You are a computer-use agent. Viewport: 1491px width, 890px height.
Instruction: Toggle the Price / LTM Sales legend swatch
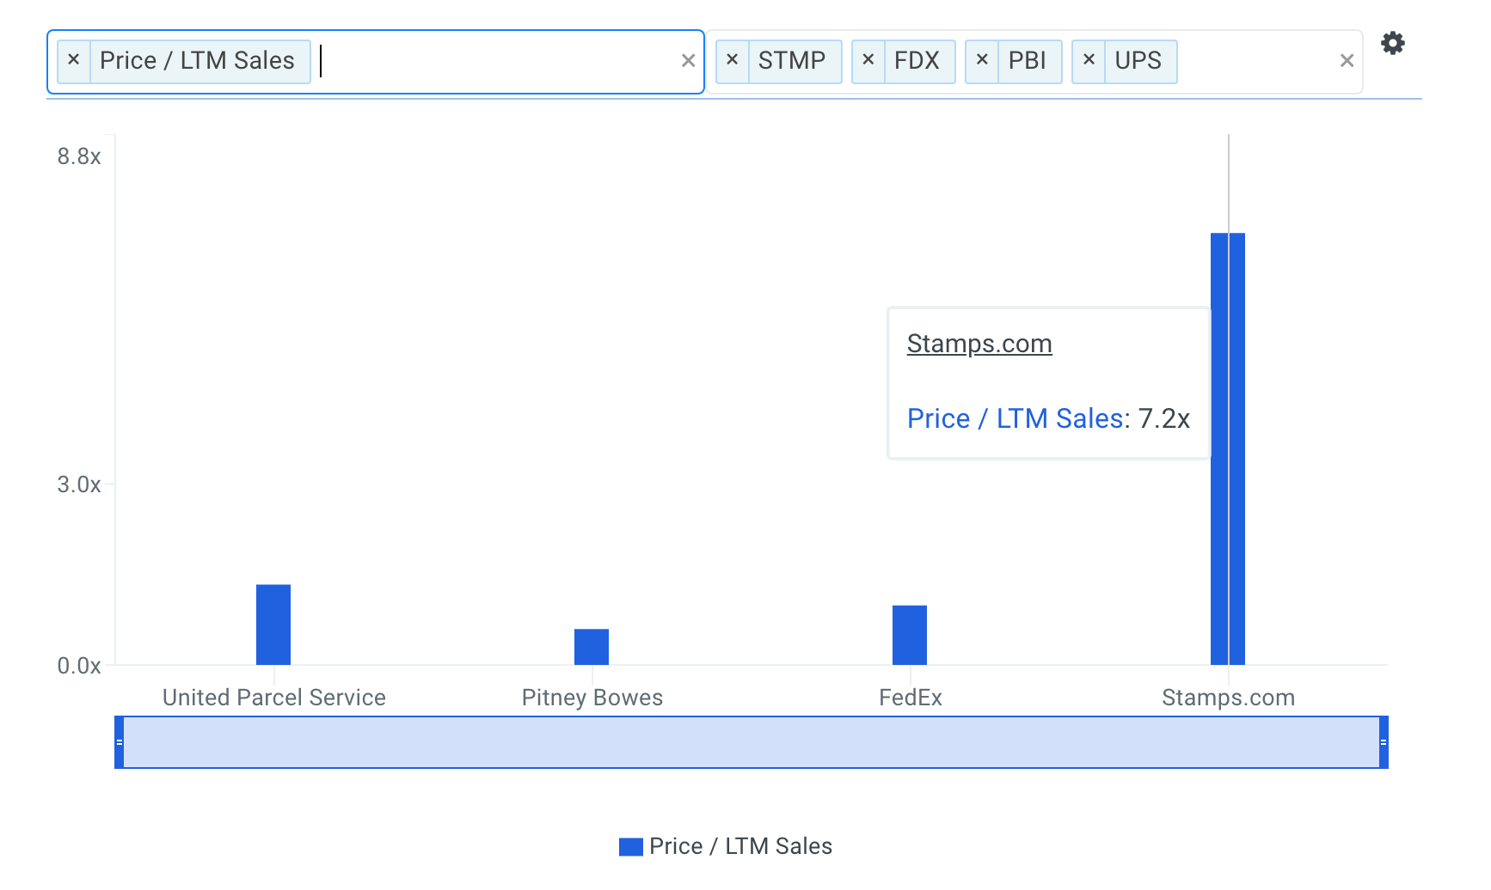pyautogui.click(x=631, y=847)
